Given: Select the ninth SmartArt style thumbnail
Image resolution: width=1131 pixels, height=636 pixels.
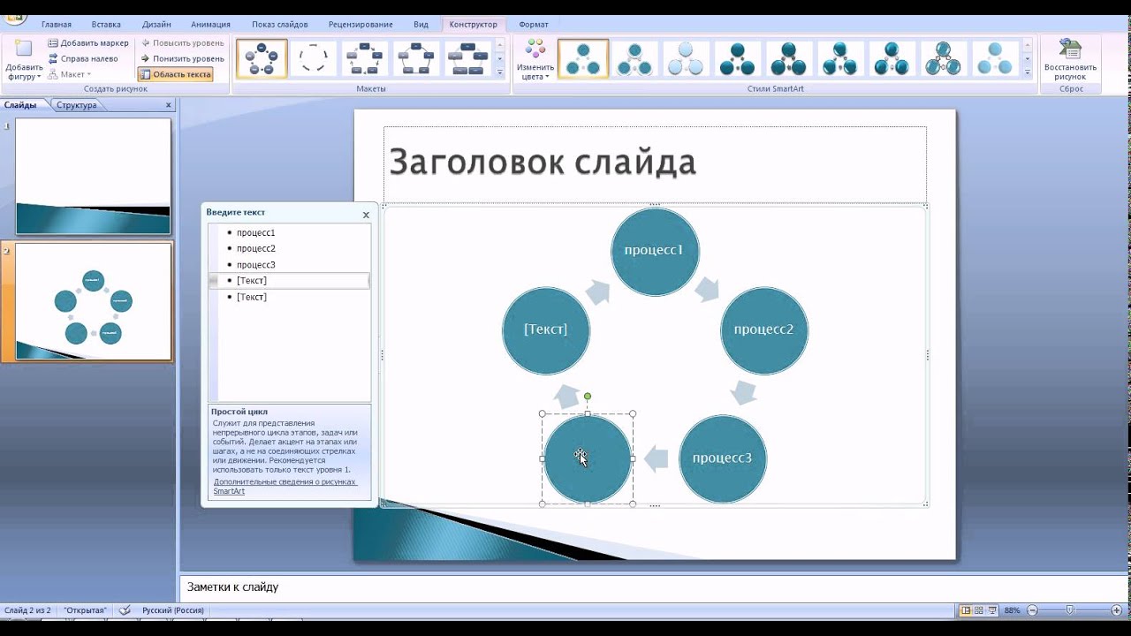Looking at the screenshot, I should tap(996, 58).
